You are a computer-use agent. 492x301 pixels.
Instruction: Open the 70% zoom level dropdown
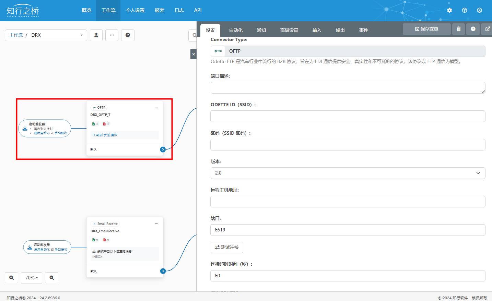point(32,278)
